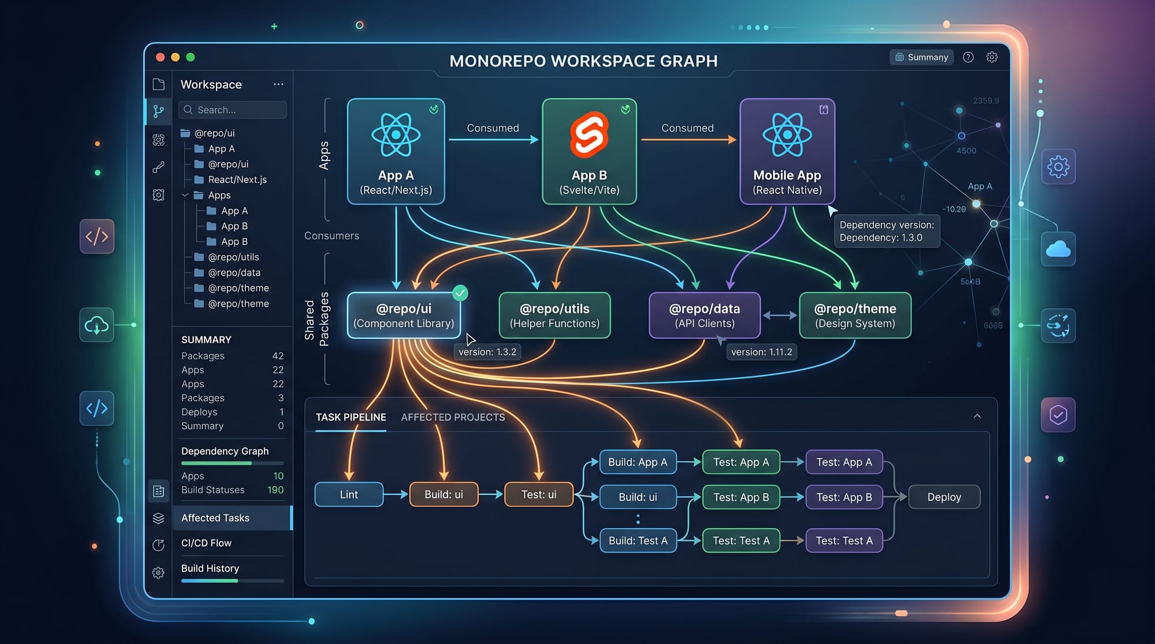
Task: Click Build History progress bar
Action: [x=232, y=581]
